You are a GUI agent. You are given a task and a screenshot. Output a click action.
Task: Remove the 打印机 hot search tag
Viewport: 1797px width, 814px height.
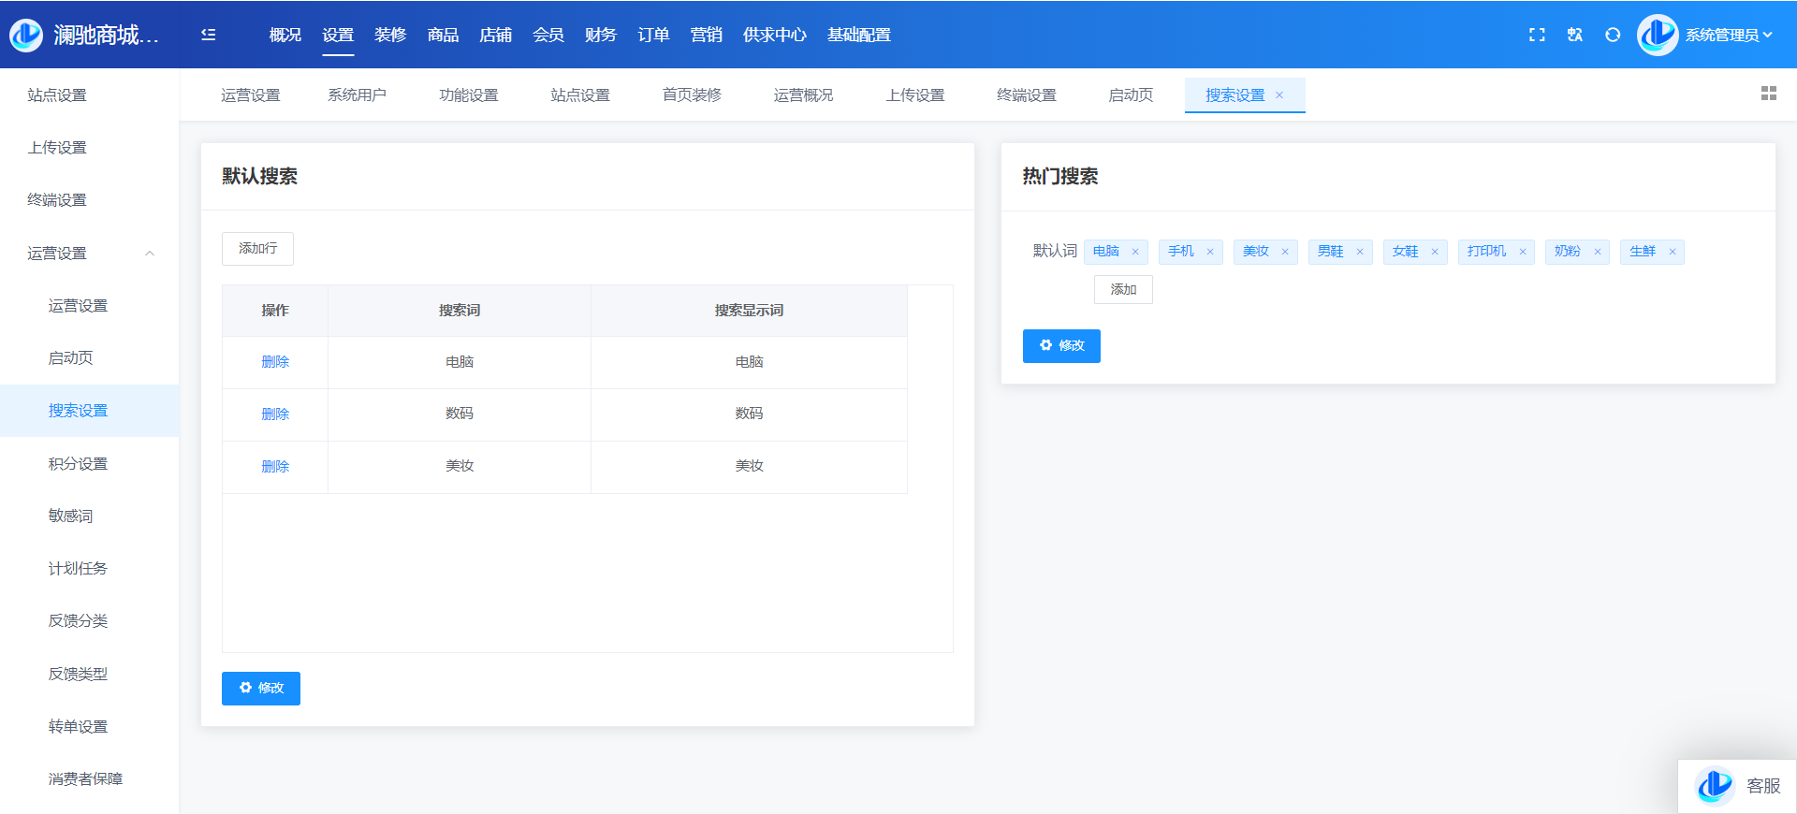(1523, 252)
